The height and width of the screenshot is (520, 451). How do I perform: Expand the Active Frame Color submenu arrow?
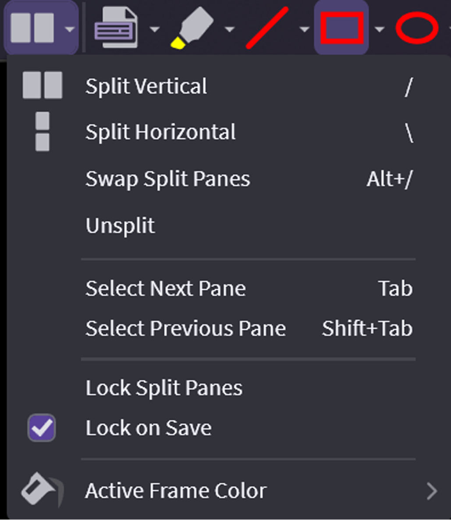(432, 492)
